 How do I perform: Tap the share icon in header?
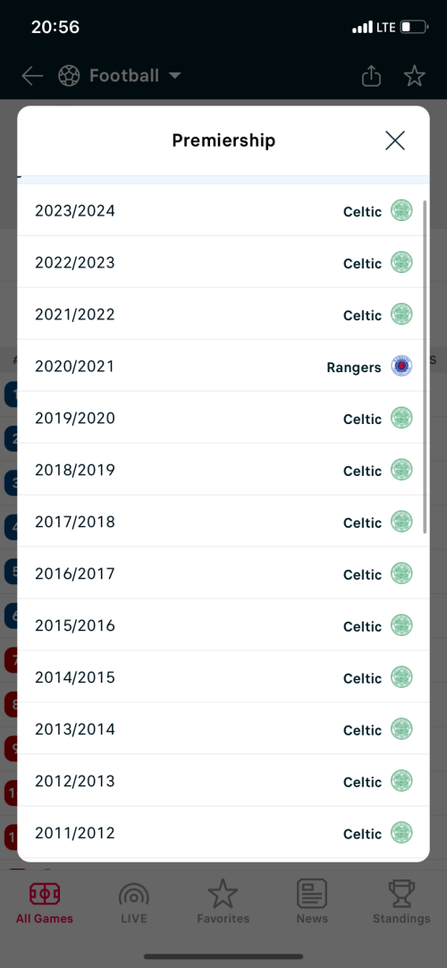(x=371, y=76)
